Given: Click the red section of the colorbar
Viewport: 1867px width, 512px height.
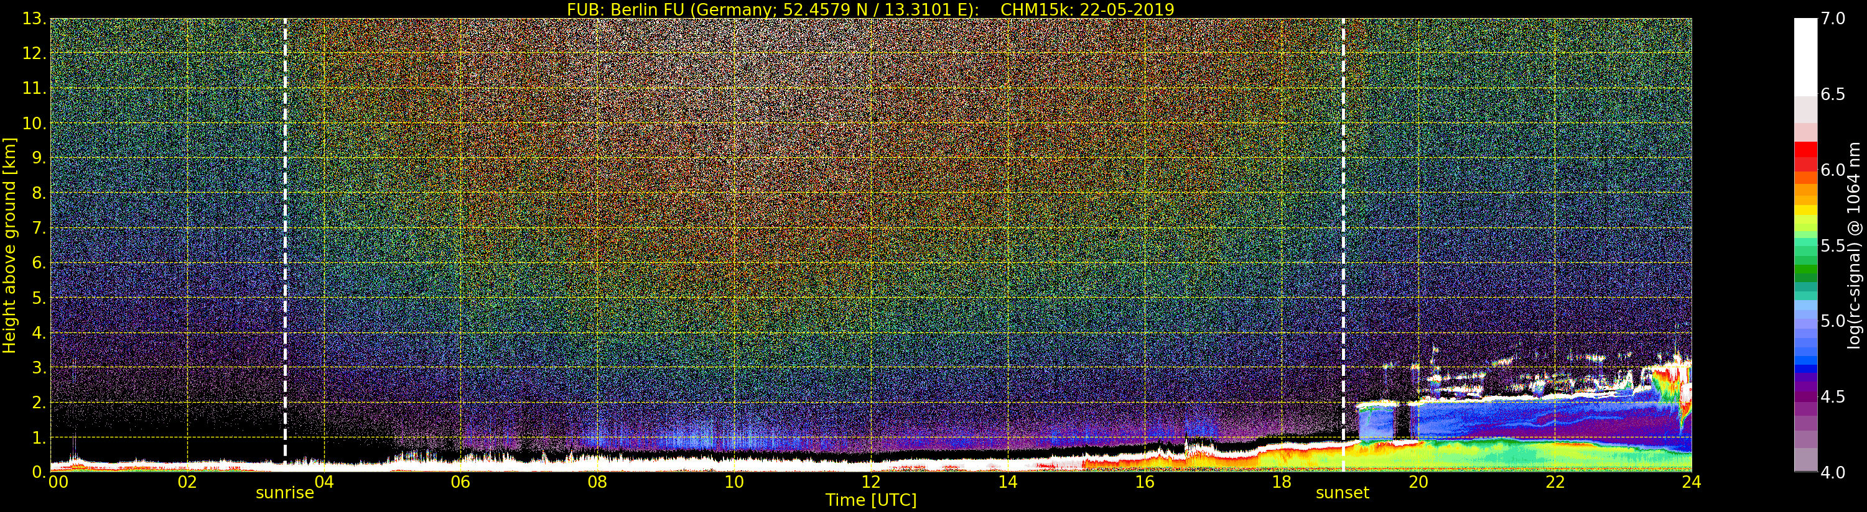Looking at the screenshot, I should click(x=1805, y=156).
